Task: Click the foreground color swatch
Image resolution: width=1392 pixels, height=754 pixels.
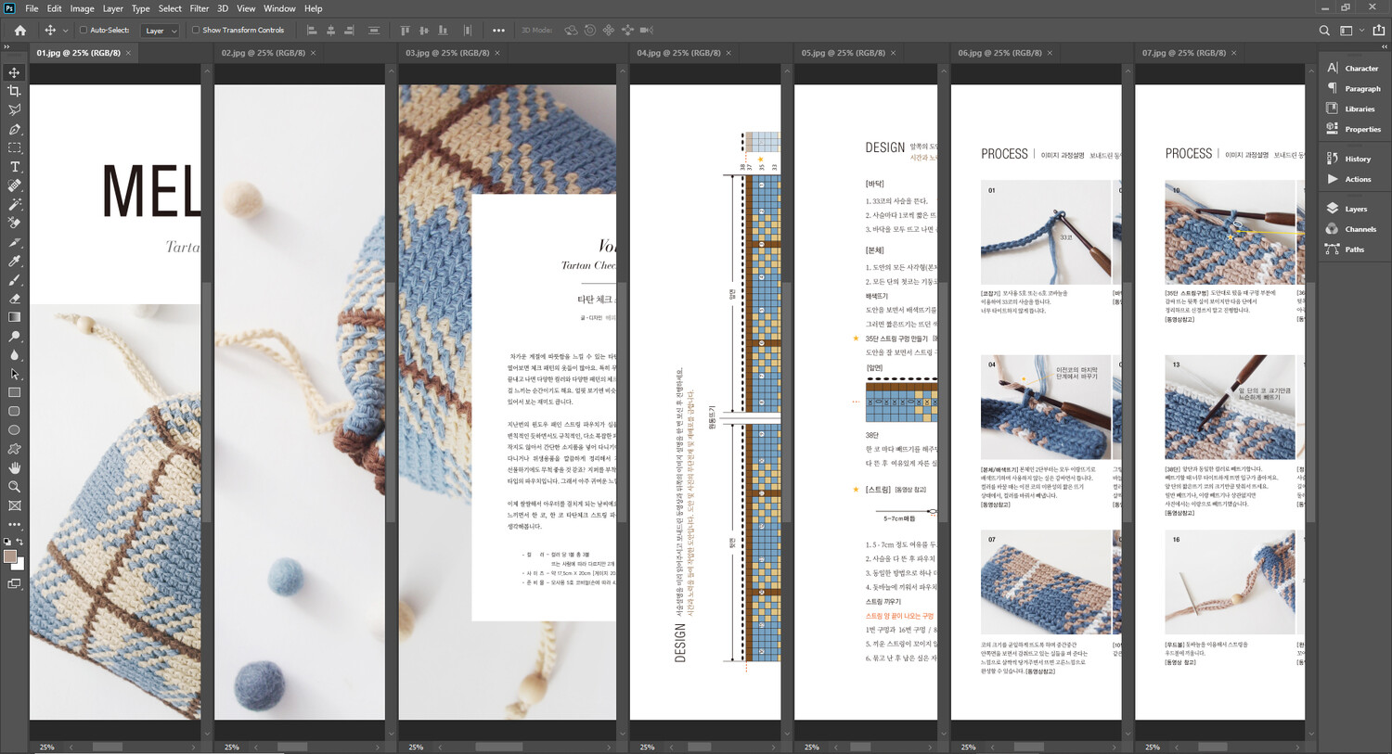Action: click(x=10, y=556)
